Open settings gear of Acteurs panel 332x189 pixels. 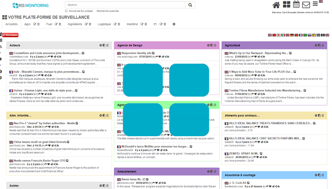point(101,45)
